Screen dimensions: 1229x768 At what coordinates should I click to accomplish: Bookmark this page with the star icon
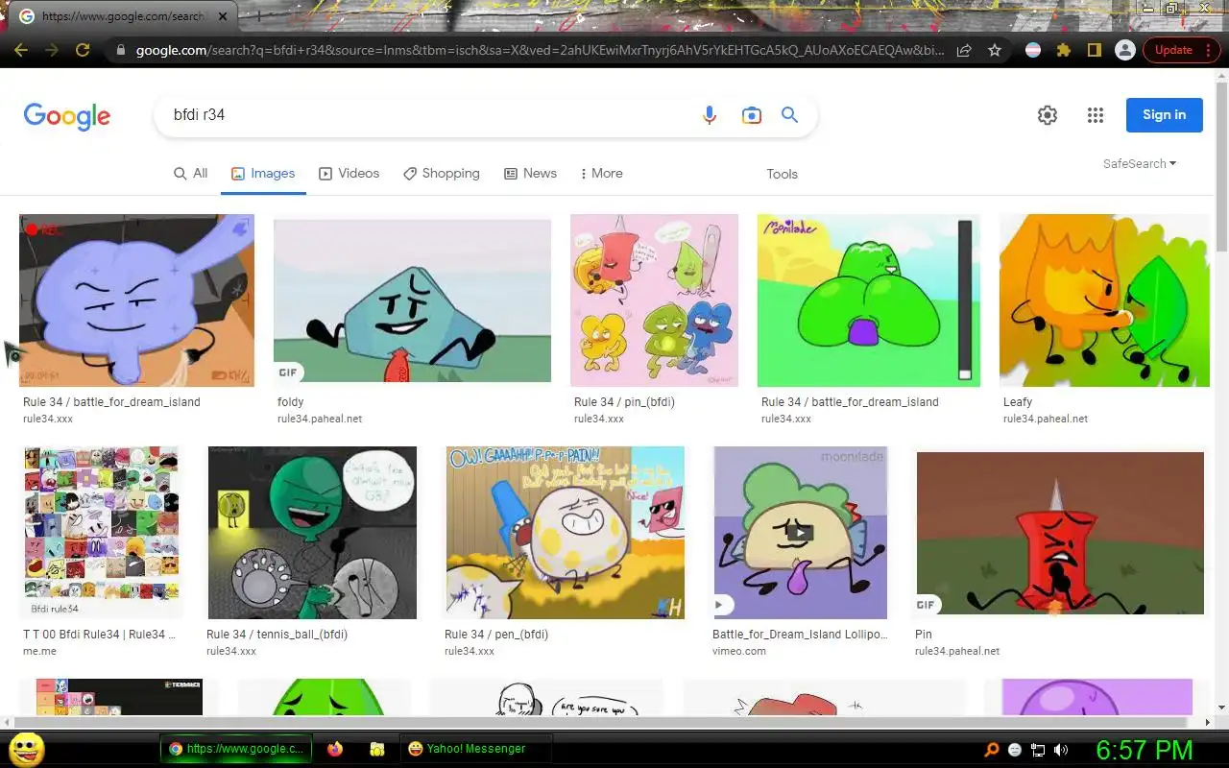995,50
